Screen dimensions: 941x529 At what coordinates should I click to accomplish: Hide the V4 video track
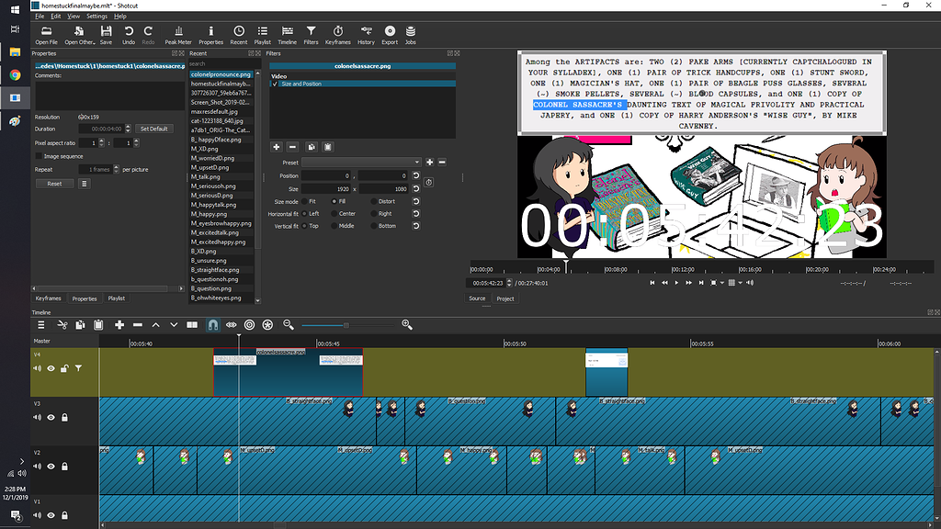pos(51,368)
